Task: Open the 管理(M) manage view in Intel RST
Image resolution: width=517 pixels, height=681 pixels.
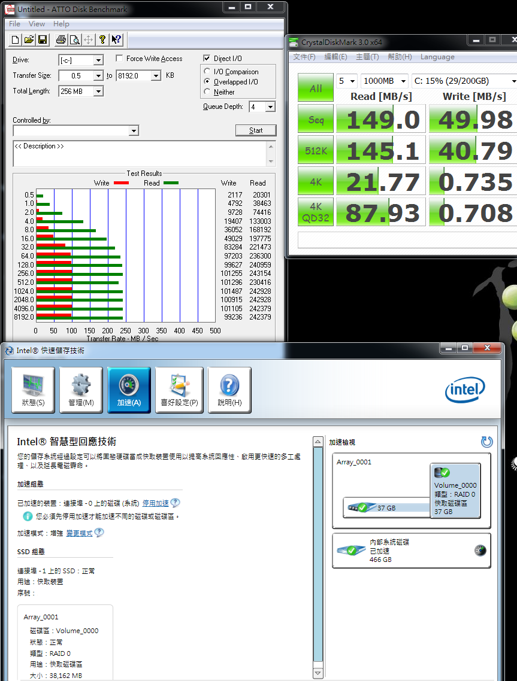Action: point(81,390)
